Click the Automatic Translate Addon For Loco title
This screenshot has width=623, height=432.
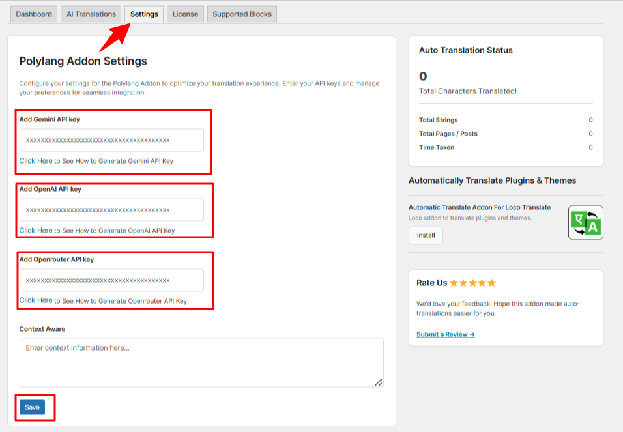pyautogui.click(x=480, y=207)
